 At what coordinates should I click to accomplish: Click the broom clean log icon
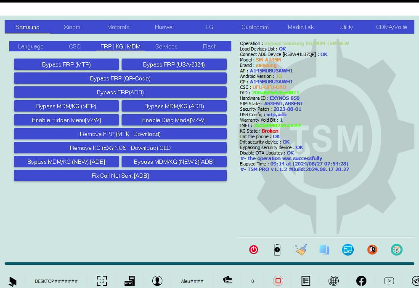(x=301, y=250)
